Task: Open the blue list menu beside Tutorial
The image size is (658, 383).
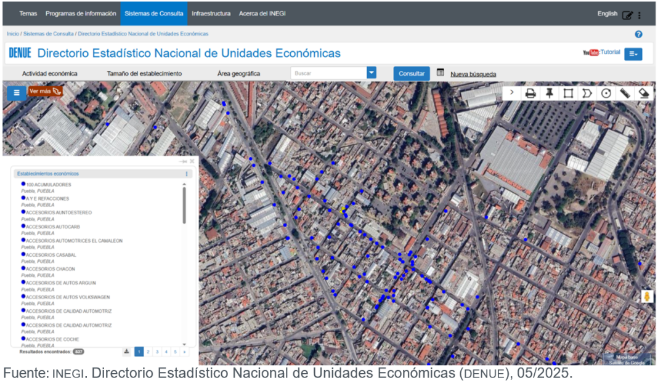Action: pyautogui.click(x=633, y=54)
